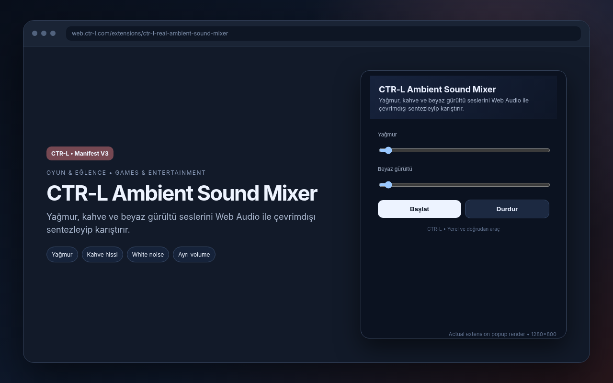Click the third window control dot
The image size is (613, 383).
53,34
